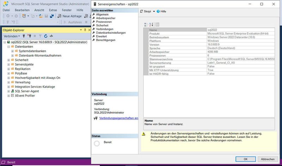Image resolution: width=282 pixels, height=166 pixels.
Task: Click the connect plug icon in Objekt-Explorer
Action: pos(24,36)
